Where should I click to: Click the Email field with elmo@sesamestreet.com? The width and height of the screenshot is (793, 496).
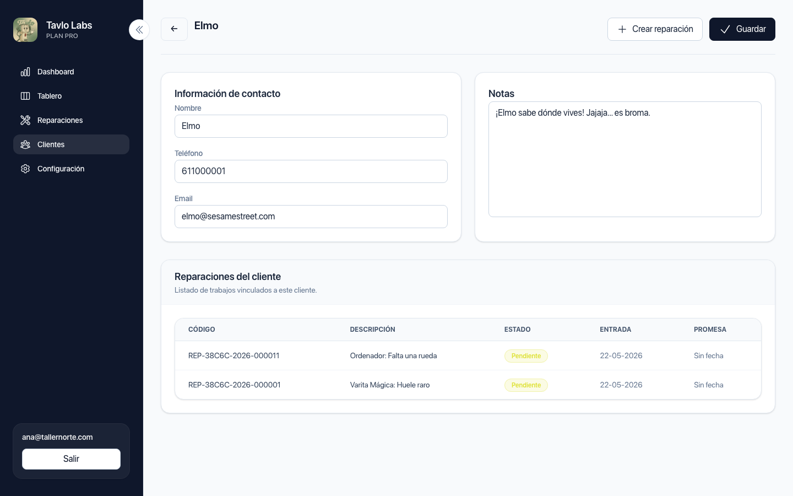(x=311, y=217)
